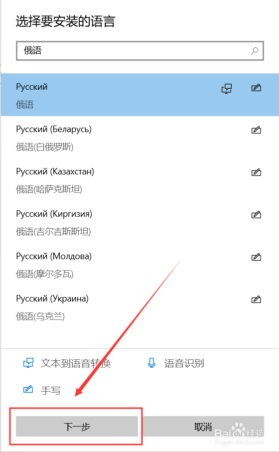Select Русский 俄语 language entry

tap(140, 95)
